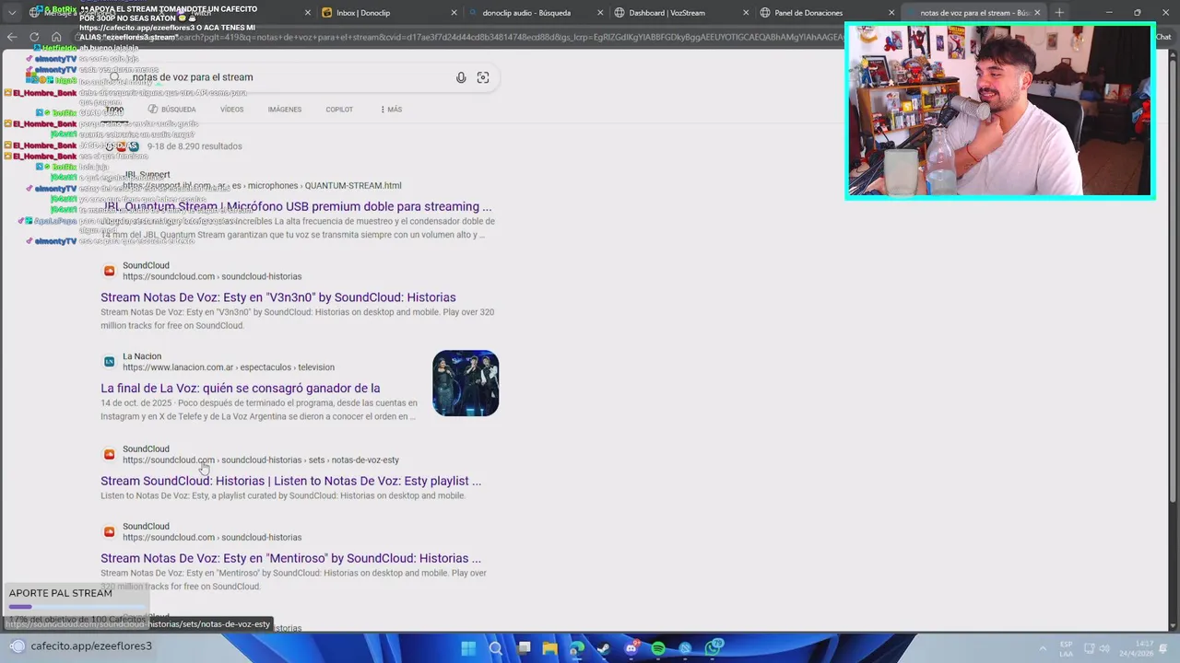
Task: Open Notas De Voz: Esty playlist result
Action: [291, 481]
